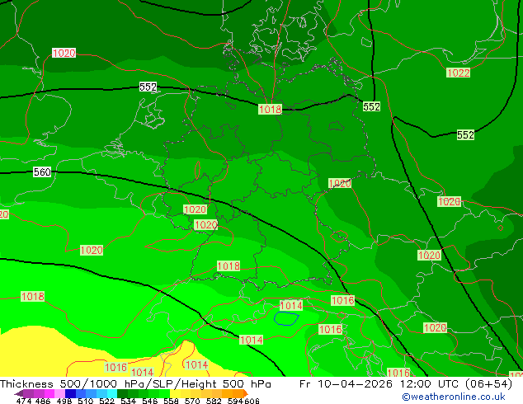The width and height of the screenshot is (523, 404).
Task: Pick the bright yellow legend swatch at 558
Action: point(175,393)
